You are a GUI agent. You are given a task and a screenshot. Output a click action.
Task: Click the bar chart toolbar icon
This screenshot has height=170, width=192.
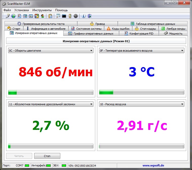tap(31, 16)
